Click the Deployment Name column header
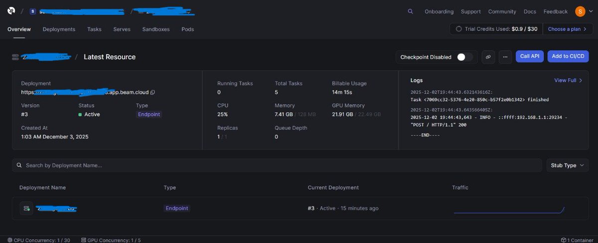The width and height of the screenshot is (598, 243). 42,188
